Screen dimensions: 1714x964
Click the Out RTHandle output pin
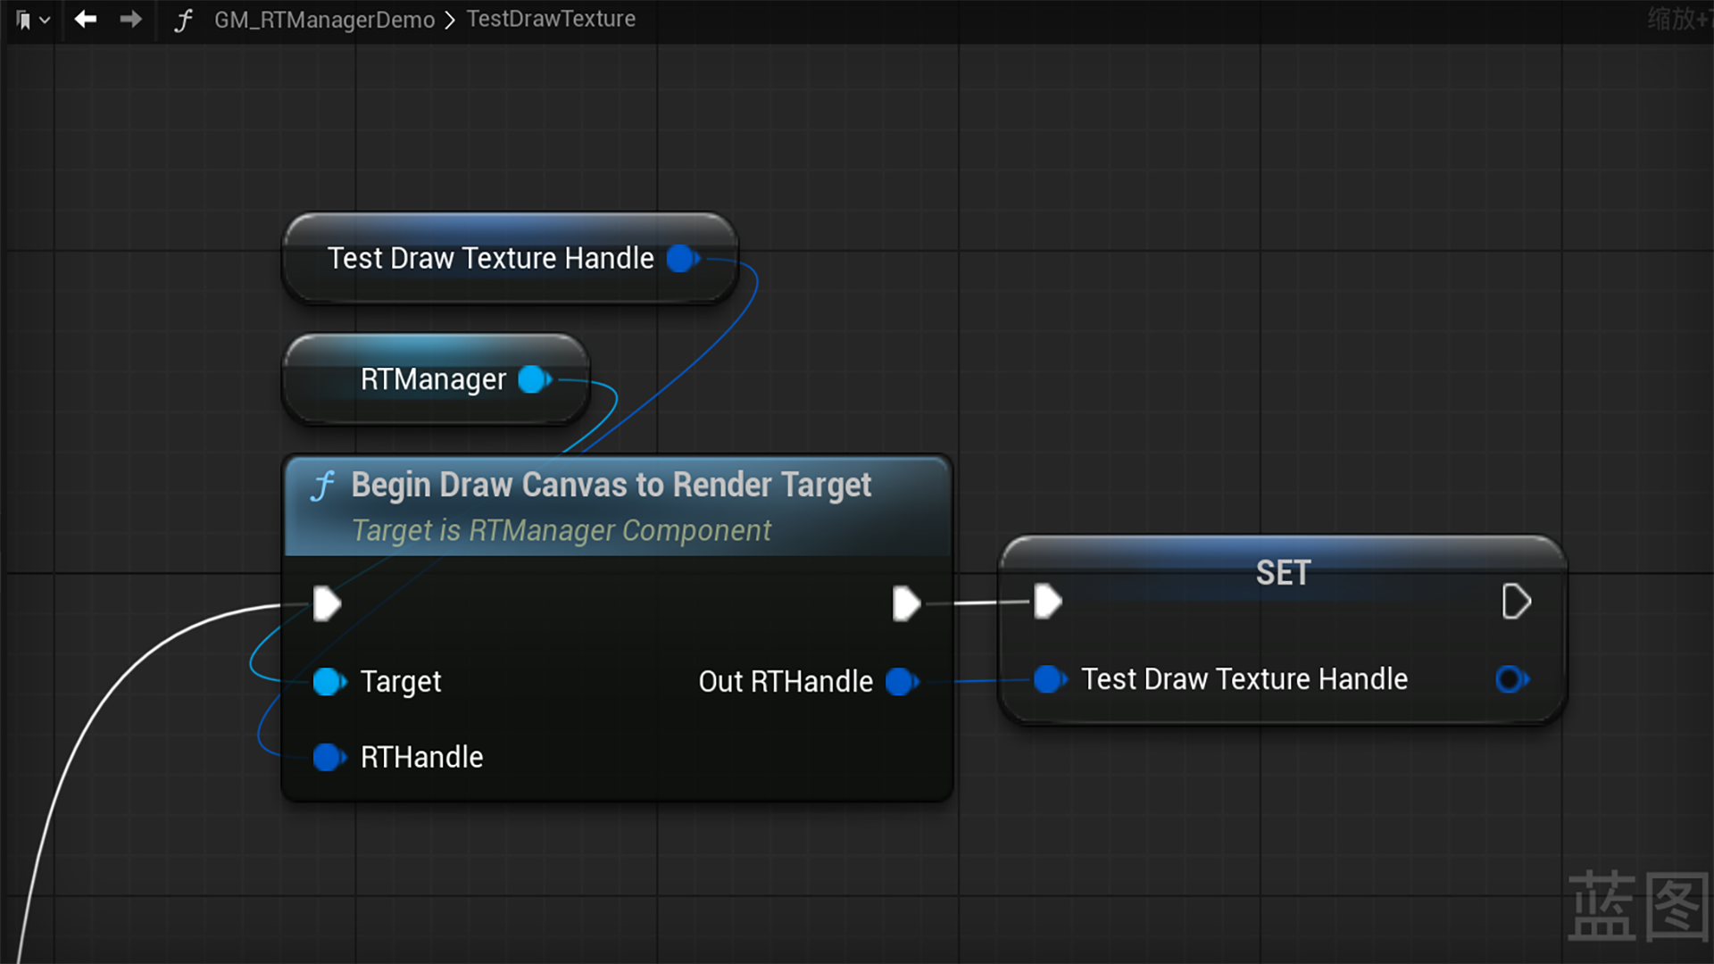click(x=902, y=682)
